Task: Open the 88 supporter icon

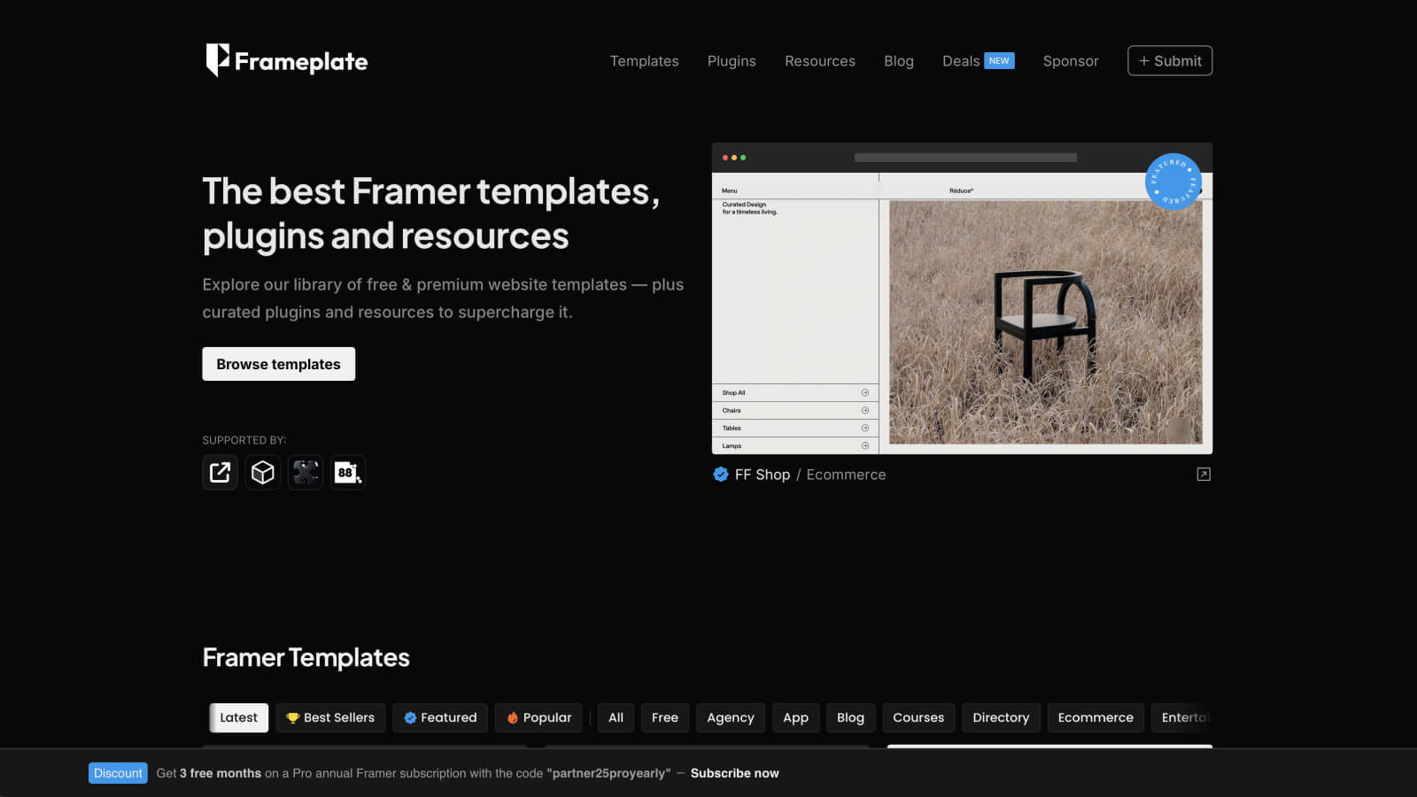Action: (x=347, y=472)
